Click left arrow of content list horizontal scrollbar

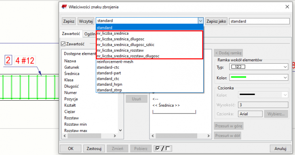(153, 136)
